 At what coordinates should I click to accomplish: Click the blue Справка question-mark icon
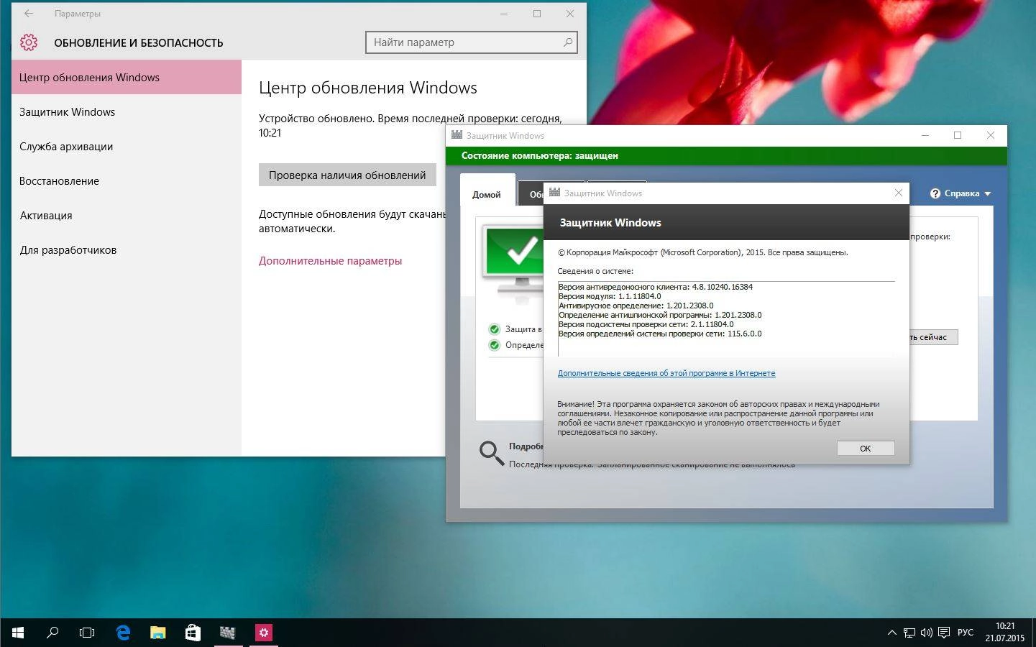click(x=935, y=193)
